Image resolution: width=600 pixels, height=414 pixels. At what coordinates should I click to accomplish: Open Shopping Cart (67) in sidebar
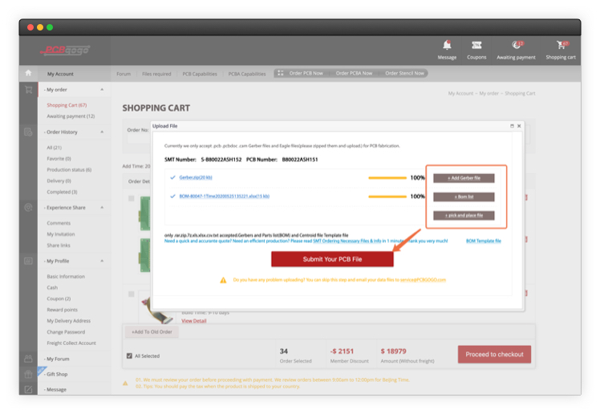67,105
